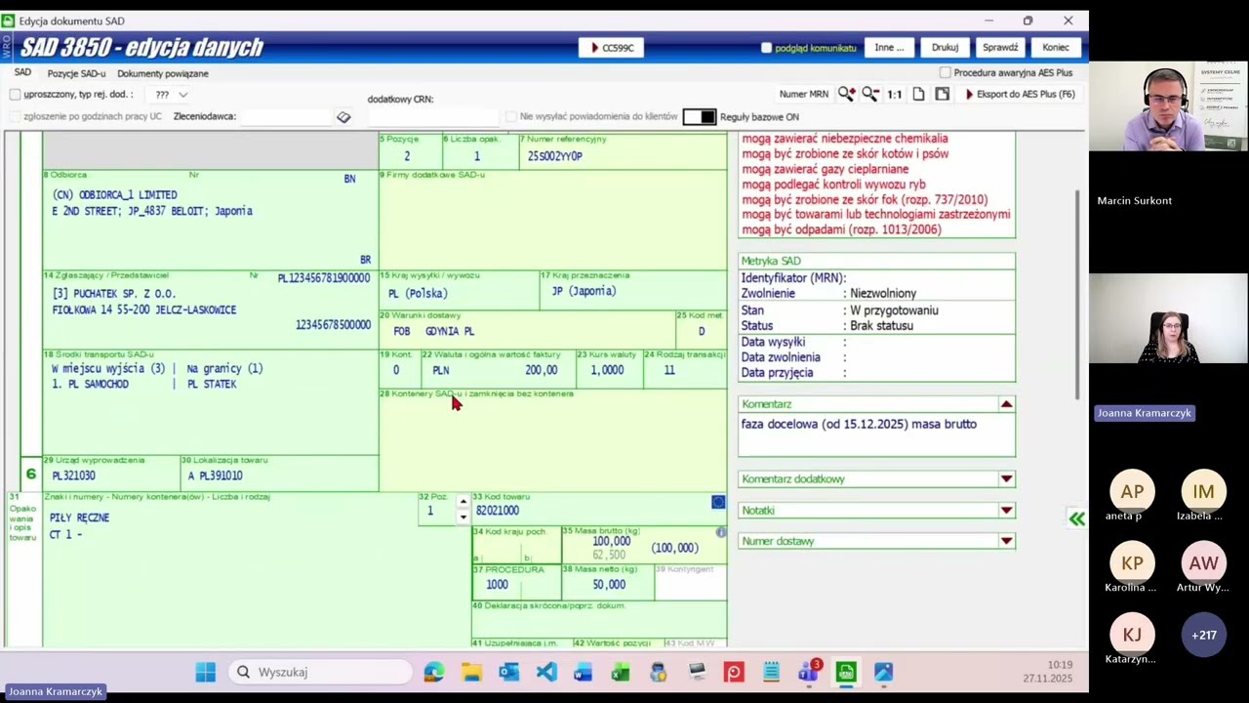The width and height of the screenshot is (1249, 703).
Task: Decrease position number with down arrow
Action: pos(463,517)
